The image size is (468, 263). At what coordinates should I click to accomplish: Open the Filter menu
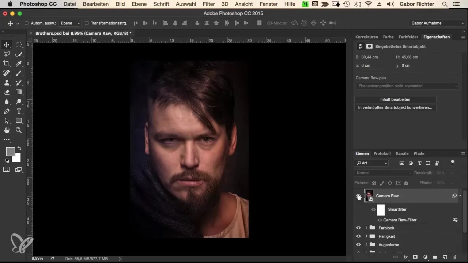click(208, 4)
